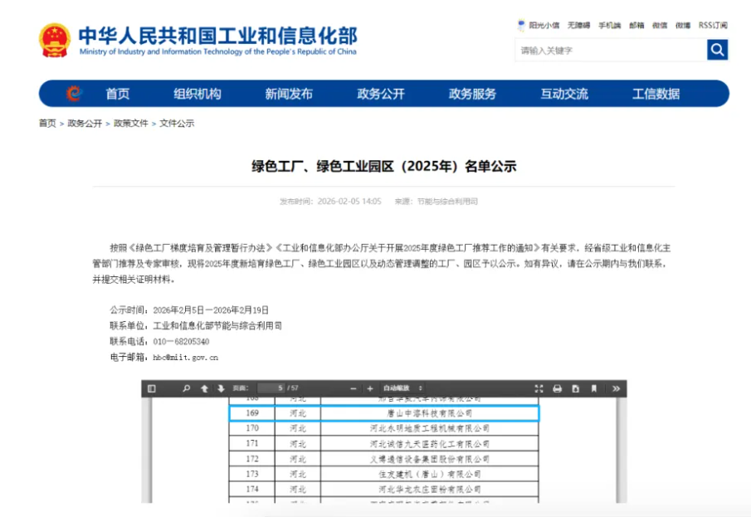This screenshot has width=751, height=517.
Task: Click the blue site search button
Action: pos(717,50)
